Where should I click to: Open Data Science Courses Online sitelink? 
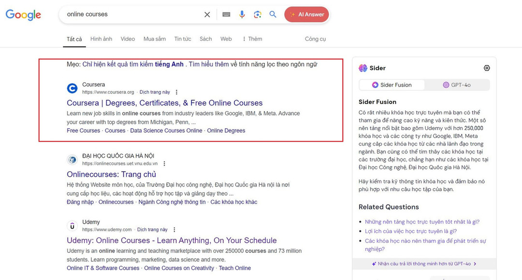tap(166, 131)
